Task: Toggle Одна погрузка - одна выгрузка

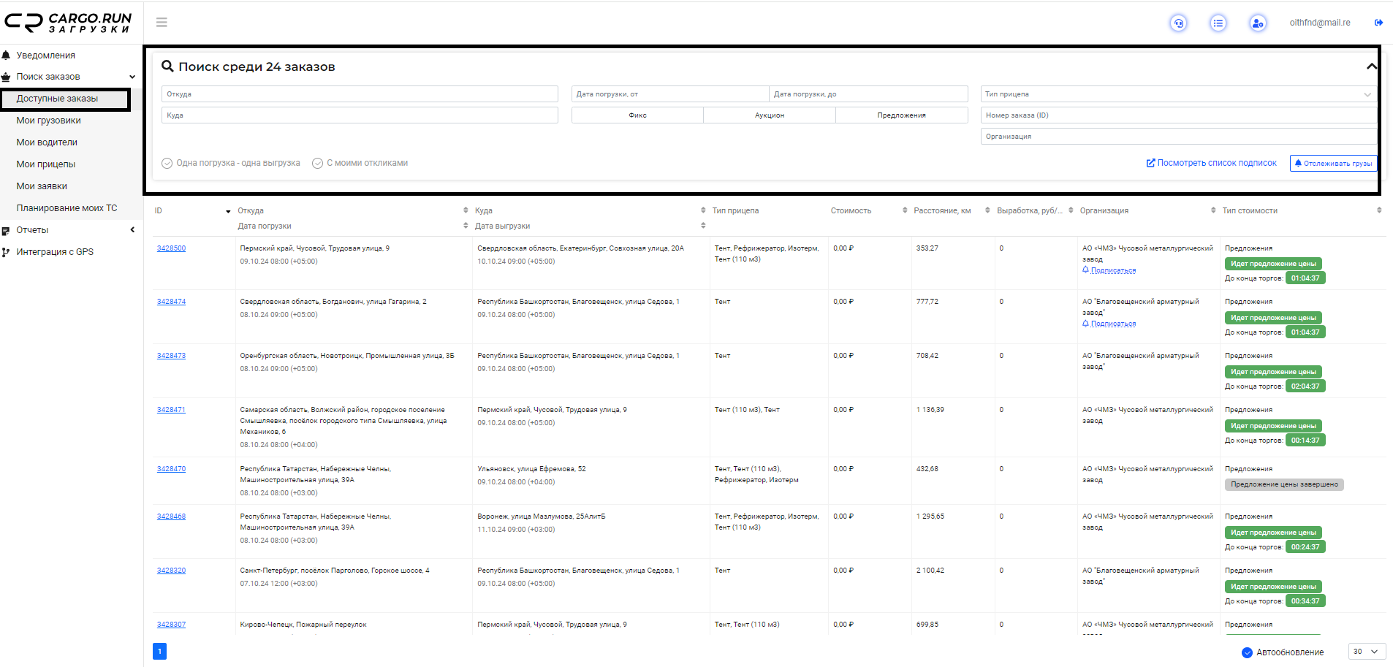Action: click(x=231, y=163)
